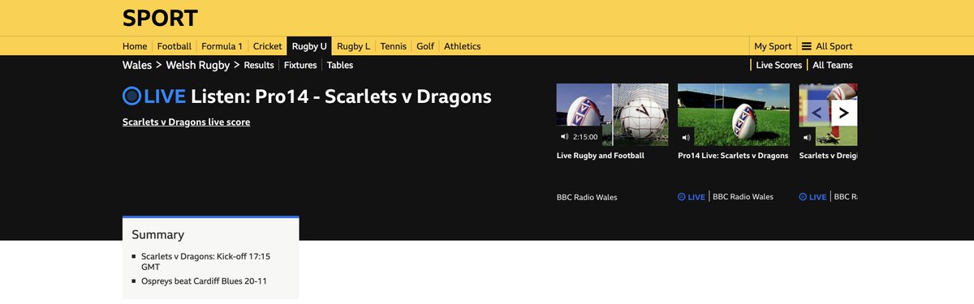Viewport: 974px width, 304px height.
Task: Click the Summary heading
Action: [158, 234]
